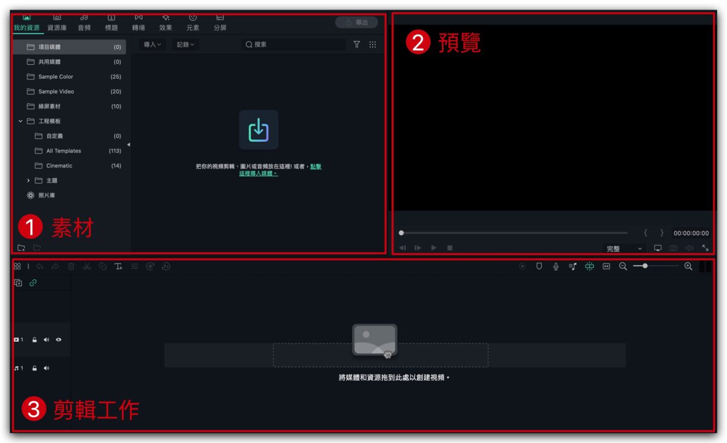
Task: Open the 音頻 audio tab
Action: pyautogui.click(x=84, y=24)
